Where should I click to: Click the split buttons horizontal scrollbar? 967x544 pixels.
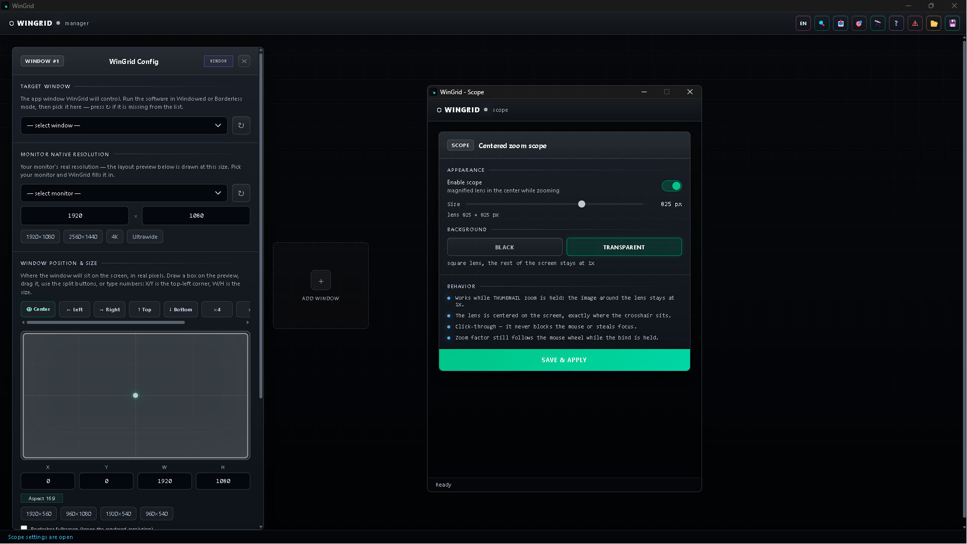(x=106, y=322)
